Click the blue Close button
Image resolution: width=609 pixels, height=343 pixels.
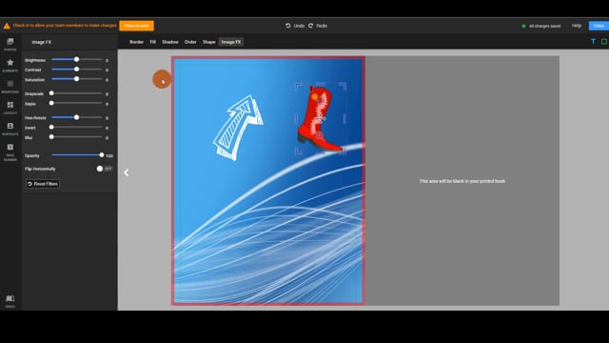pyautogui.click(x=599, y=26)
